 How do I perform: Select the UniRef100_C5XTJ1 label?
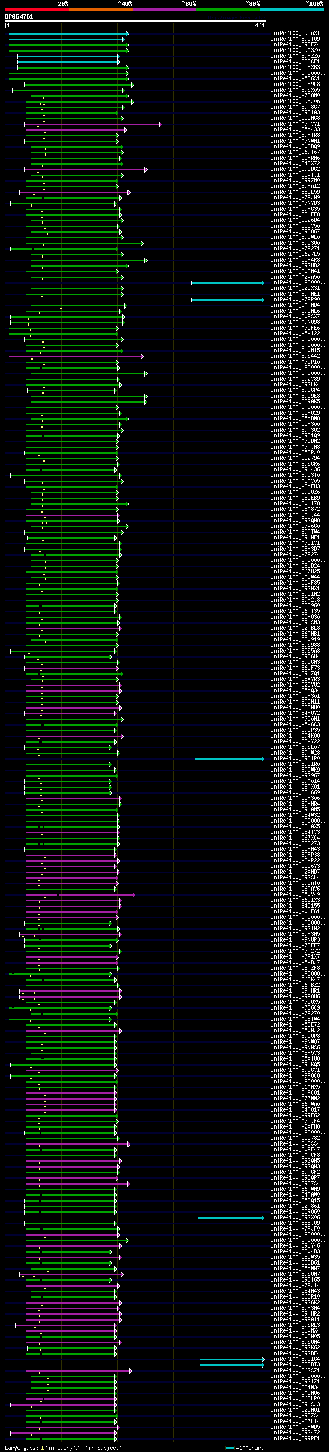pyautogui.click(x=295, y=175)
